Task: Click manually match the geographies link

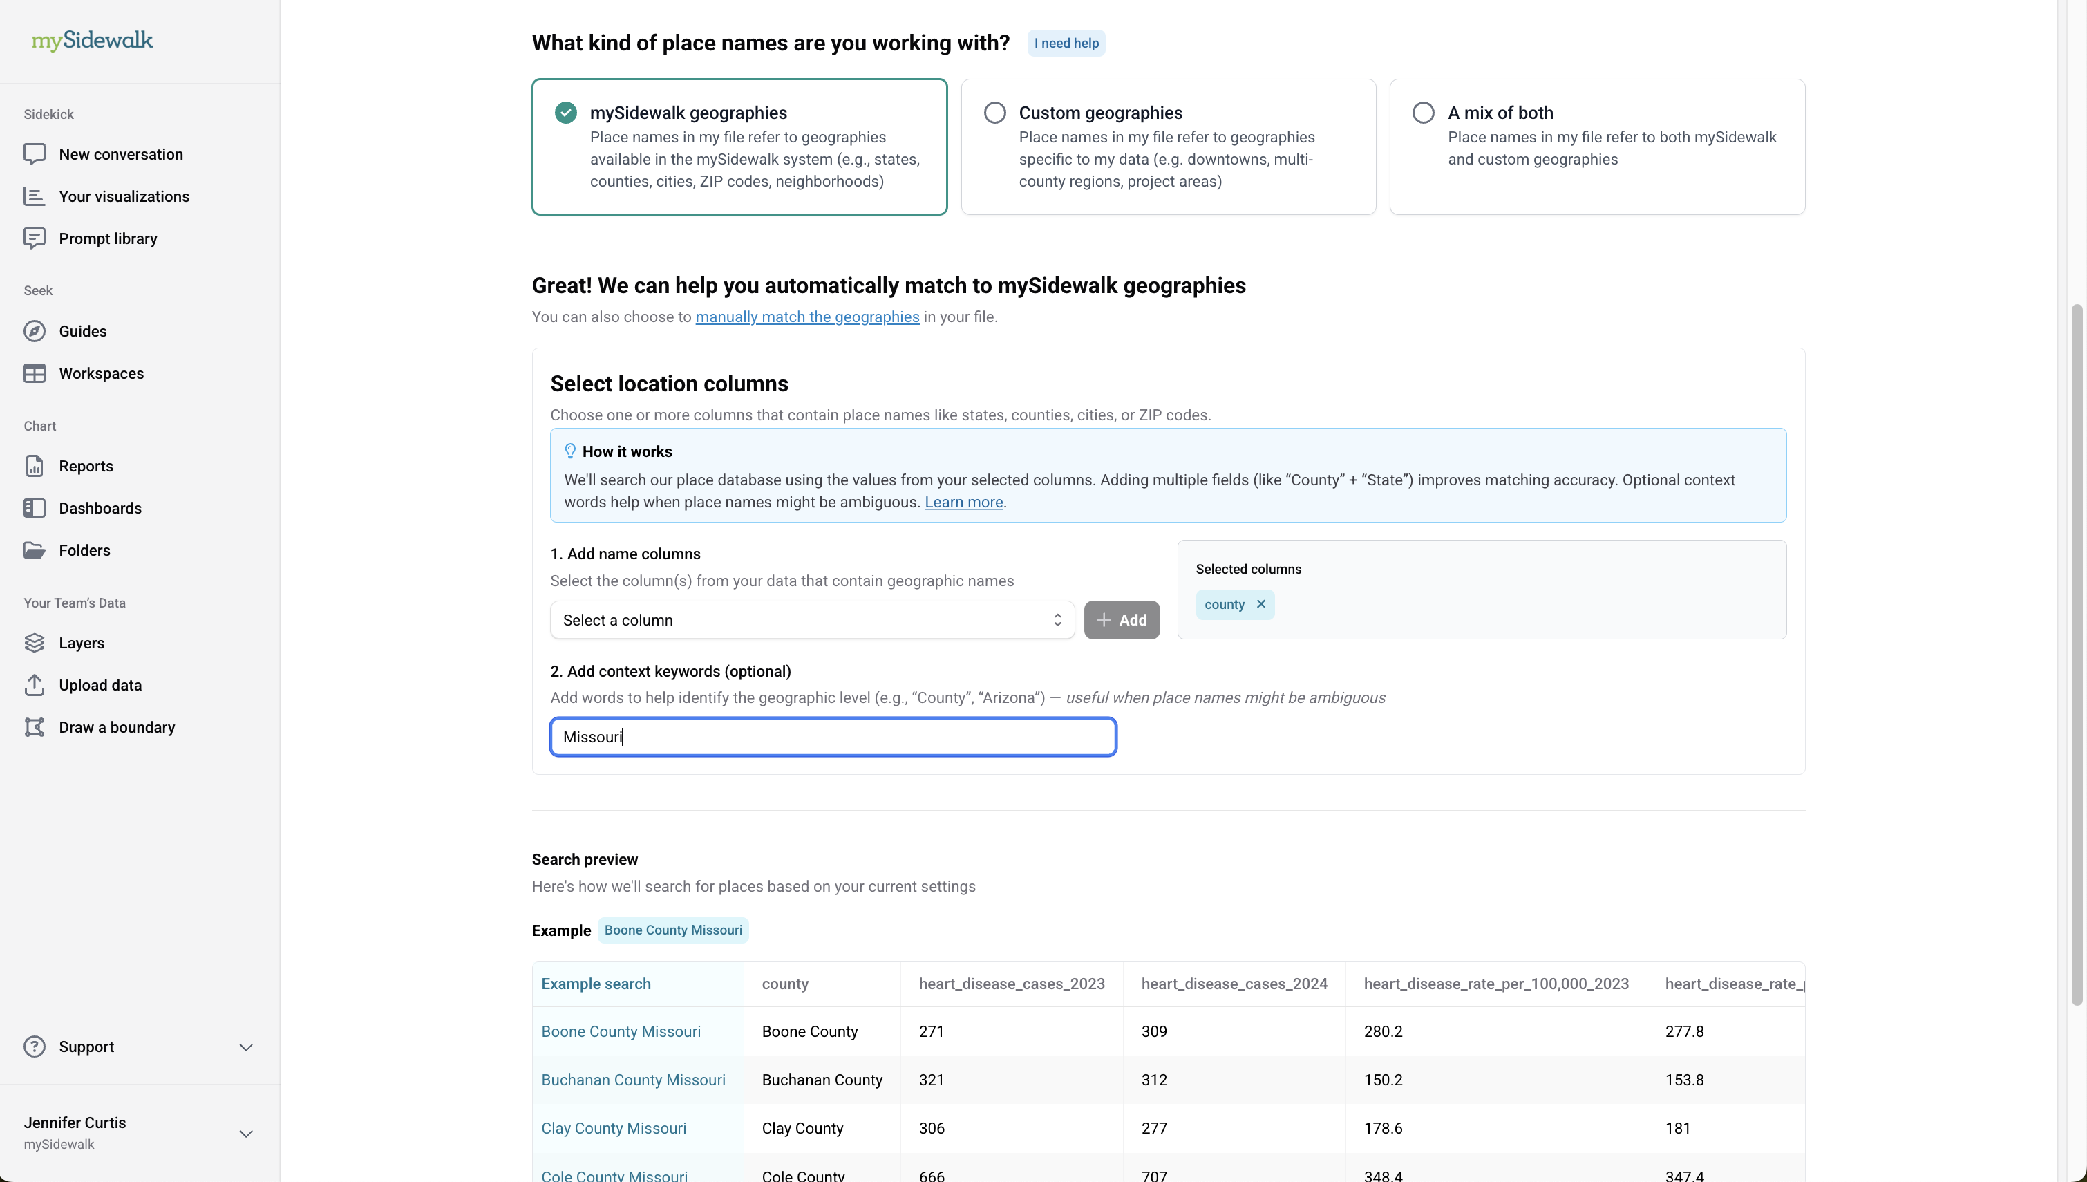Action: click(806, 317)
